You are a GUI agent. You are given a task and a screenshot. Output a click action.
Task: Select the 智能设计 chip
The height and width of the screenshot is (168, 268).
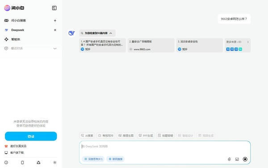pos(186,136)
